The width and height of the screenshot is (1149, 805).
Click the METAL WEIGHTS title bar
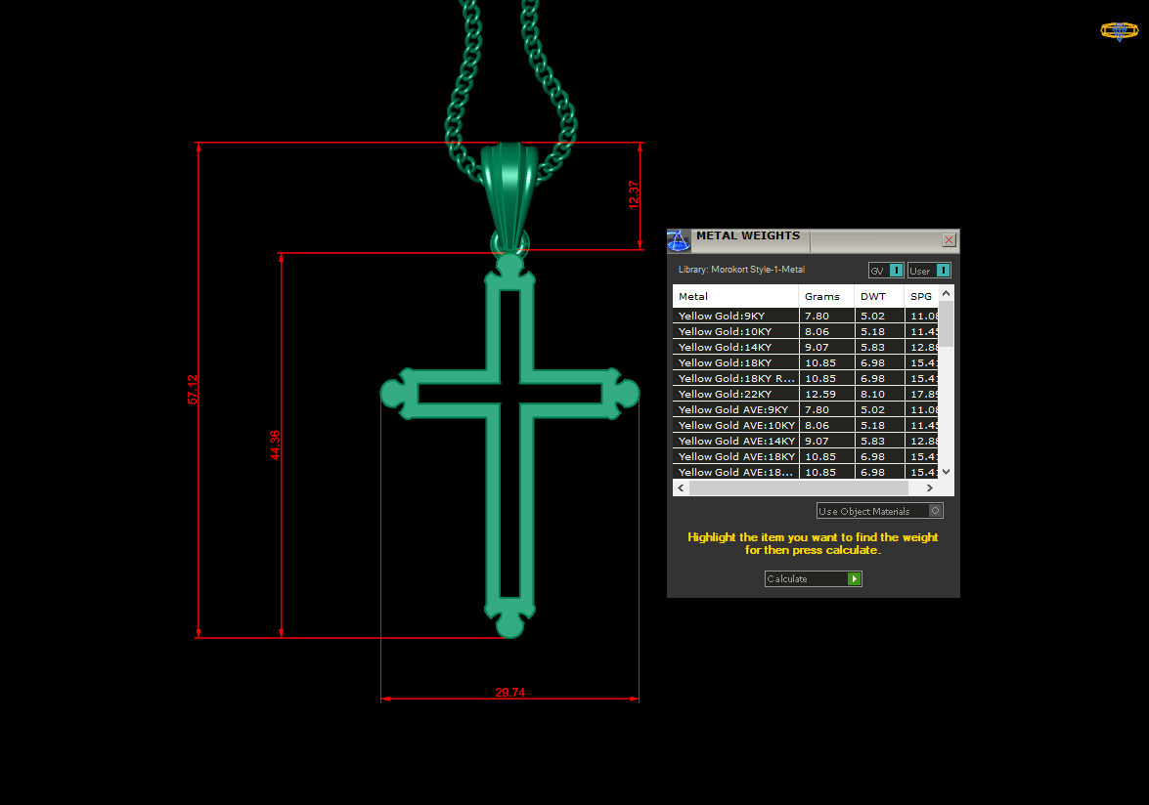tap(814, 240)
